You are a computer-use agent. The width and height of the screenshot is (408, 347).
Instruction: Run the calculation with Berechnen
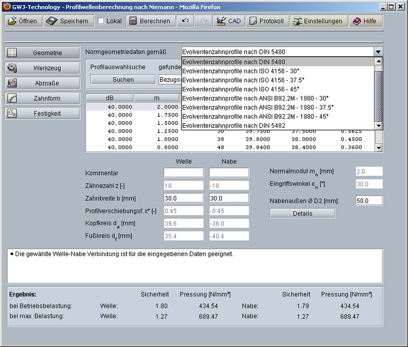150,21
